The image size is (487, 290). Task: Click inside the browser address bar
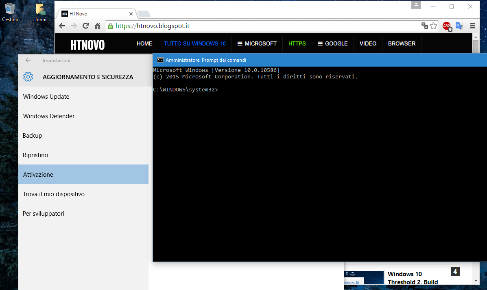(x=244, y=25)
